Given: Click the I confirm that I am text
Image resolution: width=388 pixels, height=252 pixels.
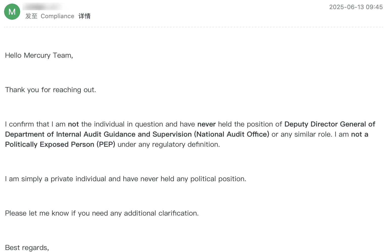Looking at the screenshot, I should (x=35, y=124).
